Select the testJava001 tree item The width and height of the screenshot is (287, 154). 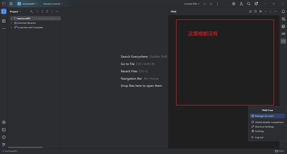[35, 18]
